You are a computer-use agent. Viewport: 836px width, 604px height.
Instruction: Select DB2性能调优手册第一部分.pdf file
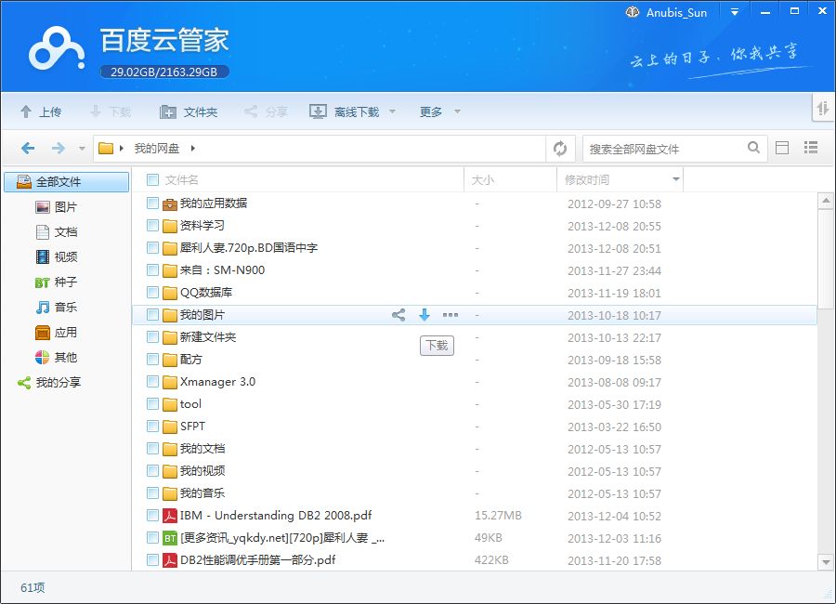[257, 559]
